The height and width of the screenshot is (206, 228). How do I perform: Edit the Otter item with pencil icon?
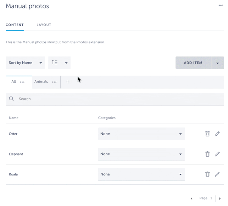(217, 134)
